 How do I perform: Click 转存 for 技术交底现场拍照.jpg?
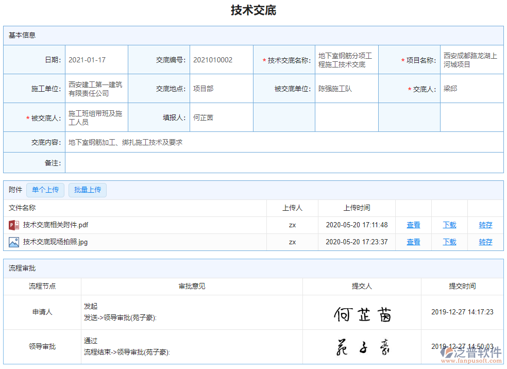485,242
